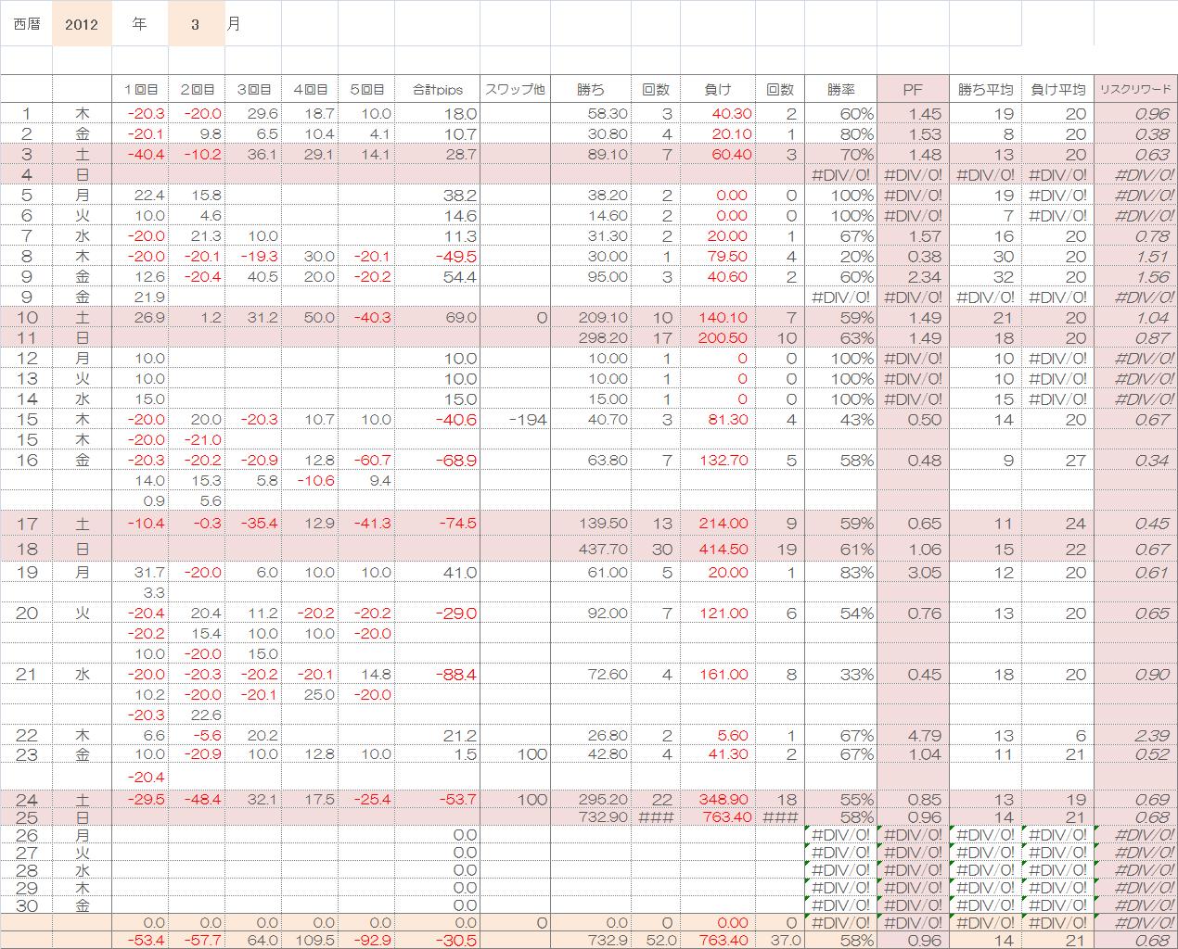Screen dimensions: 1178x949
Task: Select the 64.0 column total cell
Action: click(253, 940)
